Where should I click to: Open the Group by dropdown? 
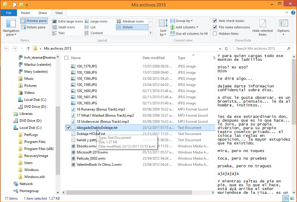click(184, 21)
